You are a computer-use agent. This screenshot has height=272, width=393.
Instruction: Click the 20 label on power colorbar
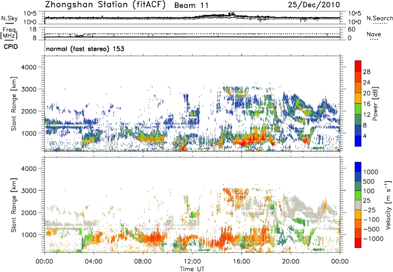point(366,93)
